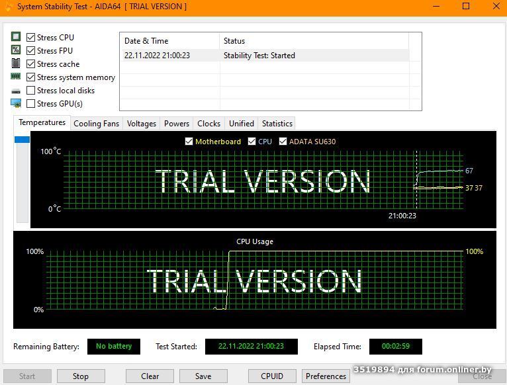Click the Save button
Screen dimensions: 507x385
point(203,376)
